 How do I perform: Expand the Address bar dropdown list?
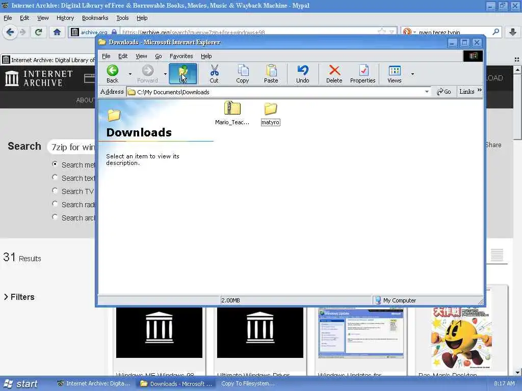[x=427, y=92]
